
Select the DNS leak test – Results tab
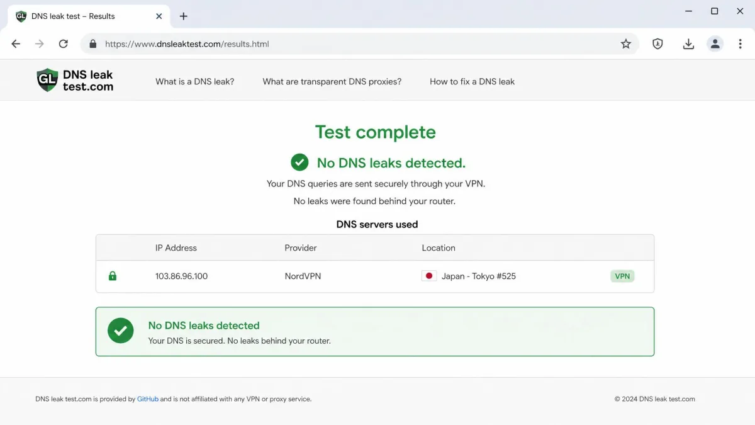coord(88,16)
